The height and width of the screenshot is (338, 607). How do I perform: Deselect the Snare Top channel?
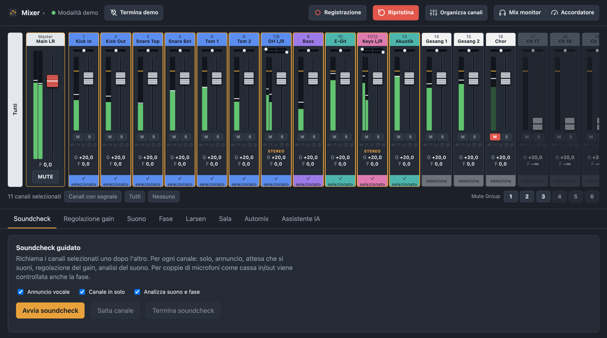coord(148,181)
